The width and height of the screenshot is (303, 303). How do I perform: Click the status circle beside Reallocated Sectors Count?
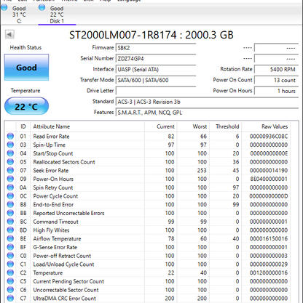point(10,162)
